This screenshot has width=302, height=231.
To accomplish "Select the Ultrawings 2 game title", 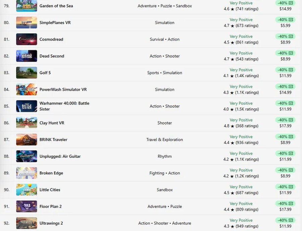I will click(x=51, y=223).
